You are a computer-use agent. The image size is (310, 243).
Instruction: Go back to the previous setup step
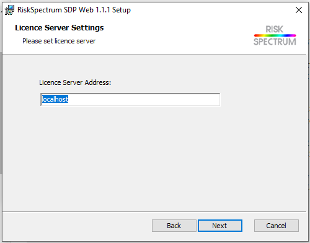pos(174,226)
